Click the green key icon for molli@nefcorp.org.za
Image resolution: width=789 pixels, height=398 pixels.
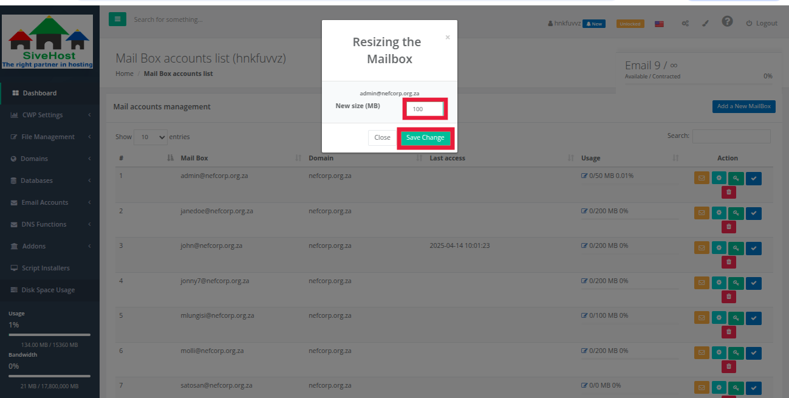click(736, 353)
